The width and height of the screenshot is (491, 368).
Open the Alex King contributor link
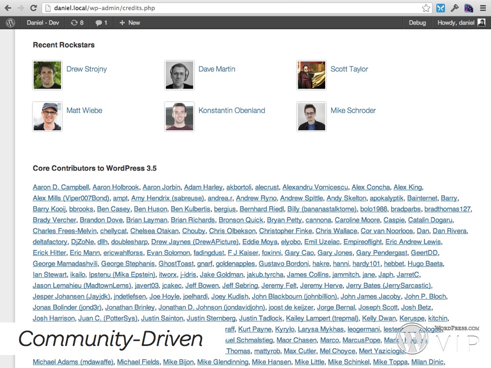408,187
